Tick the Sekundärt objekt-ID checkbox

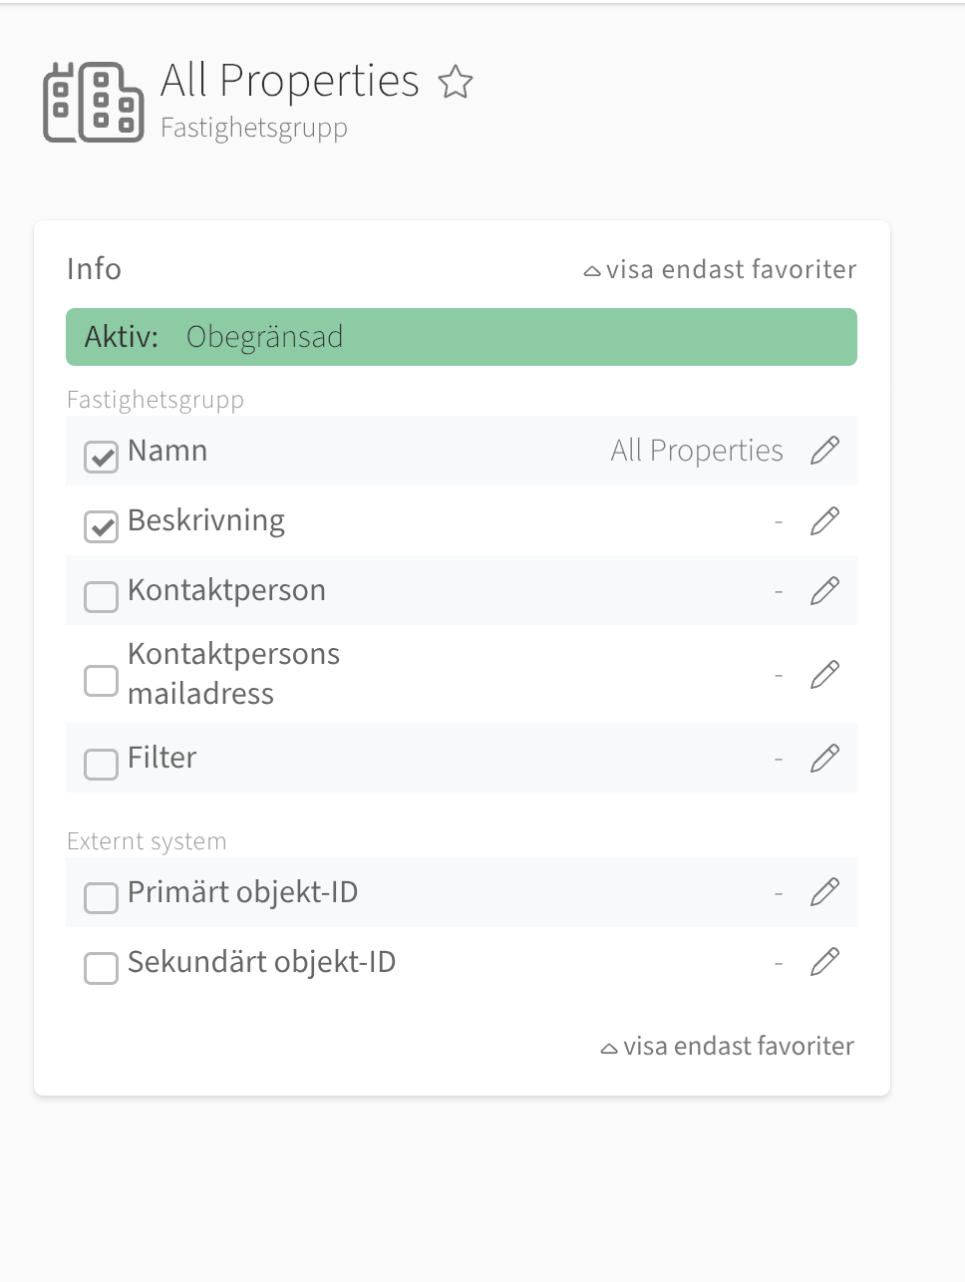coord(101,967)
